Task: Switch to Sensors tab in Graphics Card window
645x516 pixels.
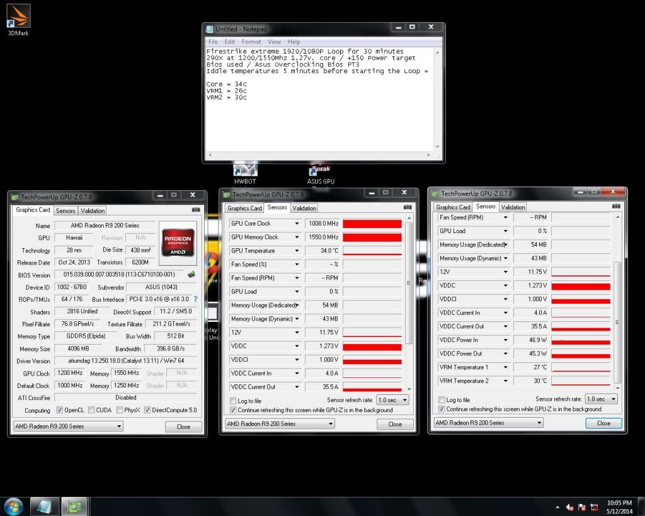Action: 66,210
